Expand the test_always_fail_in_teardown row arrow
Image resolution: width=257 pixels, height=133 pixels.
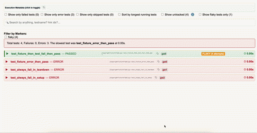[7, 70]
